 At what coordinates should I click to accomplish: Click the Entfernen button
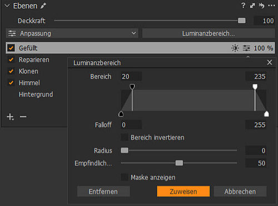pyautogui.click(x=103, y=192)
